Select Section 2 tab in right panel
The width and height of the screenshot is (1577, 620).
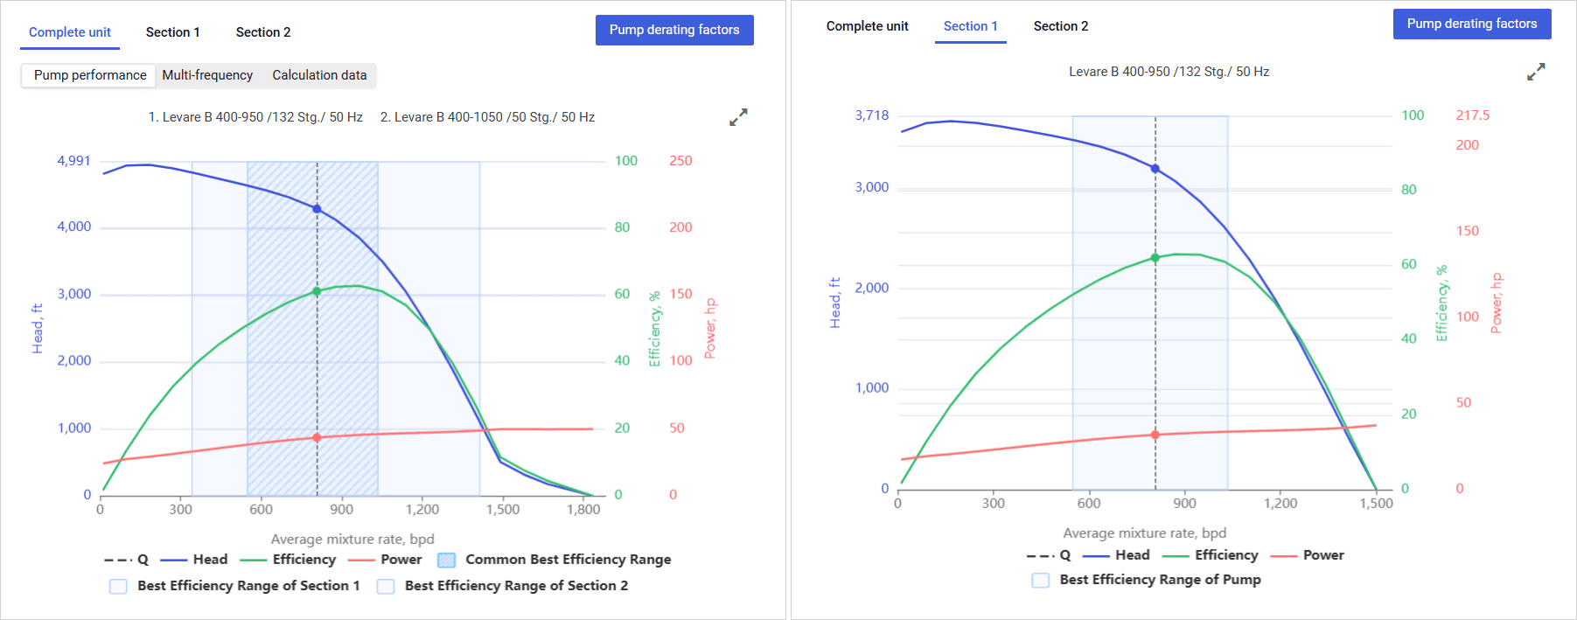pos(1061,26)
